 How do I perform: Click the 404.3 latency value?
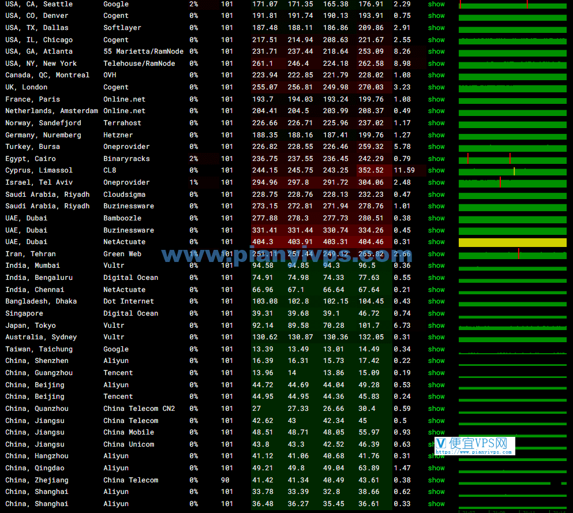(x=263, y=242)
